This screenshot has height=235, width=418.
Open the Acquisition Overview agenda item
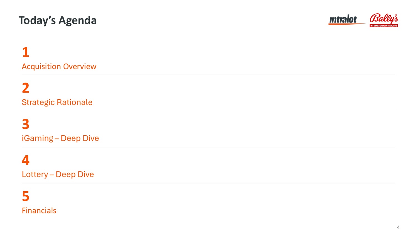coord(59,66)
